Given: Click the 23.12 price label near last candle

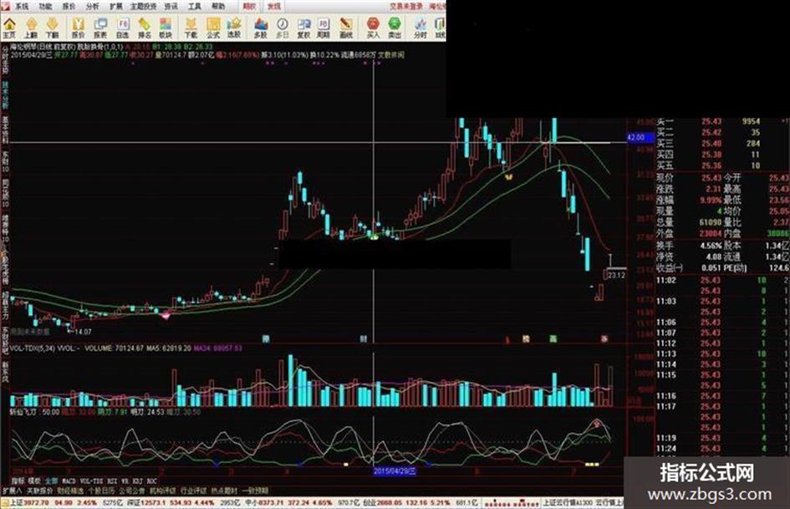Looking at the screenshot, I should pyautogui.click(x=616, y=275).
